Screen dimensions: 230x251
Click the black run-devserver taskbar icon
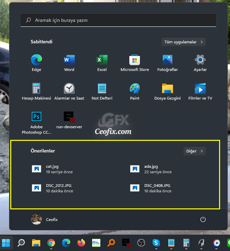point(126,243)
